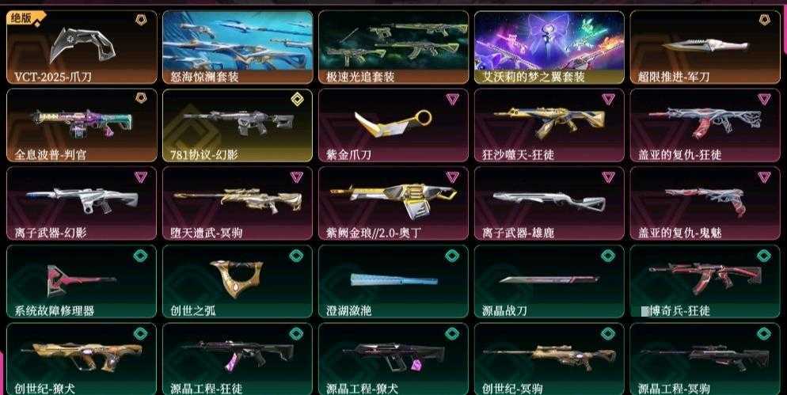Select the 紫阙金琅//2.0-奥丁 skin

click(x=393, y=203)
